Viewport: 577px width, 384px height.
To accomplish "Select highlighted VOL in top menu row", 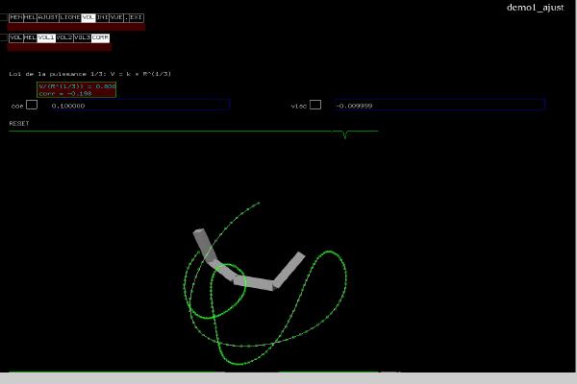I will [x=88, y=17].
